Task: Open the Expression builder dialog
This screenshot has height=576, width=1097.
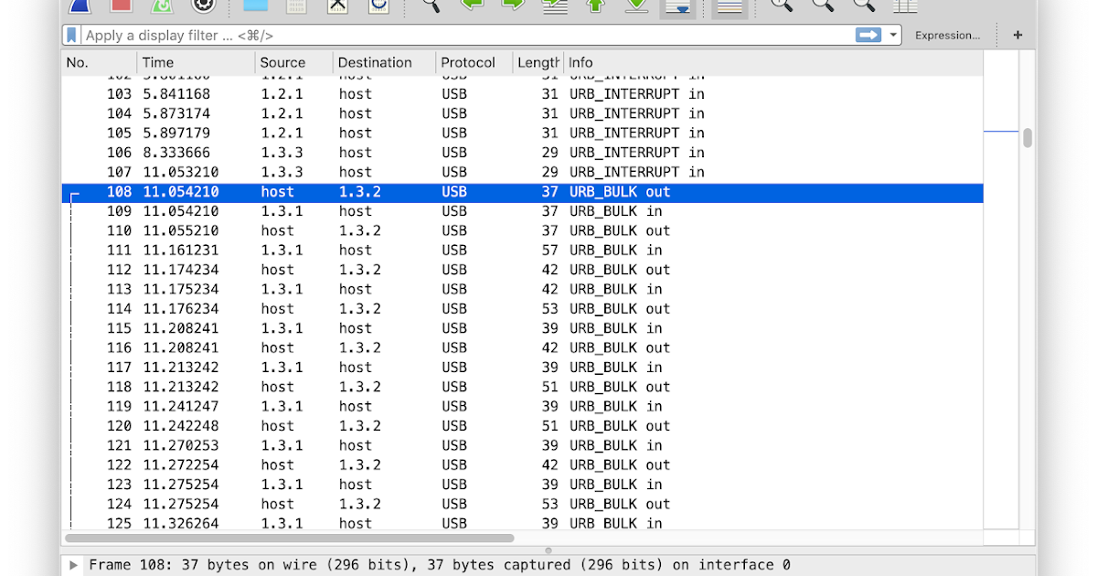Action: [947, 35]
